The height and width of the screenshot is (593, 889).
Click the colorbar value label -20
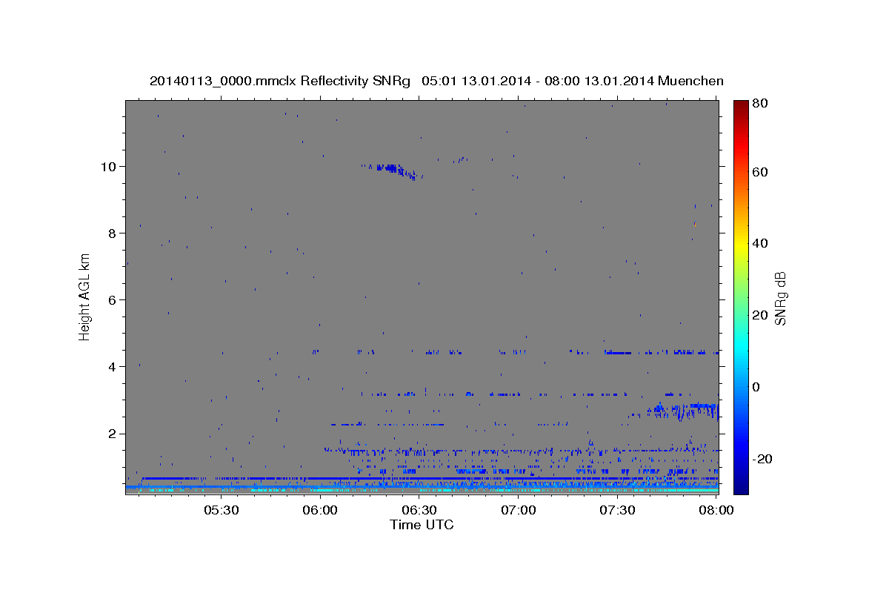[761, 459]
